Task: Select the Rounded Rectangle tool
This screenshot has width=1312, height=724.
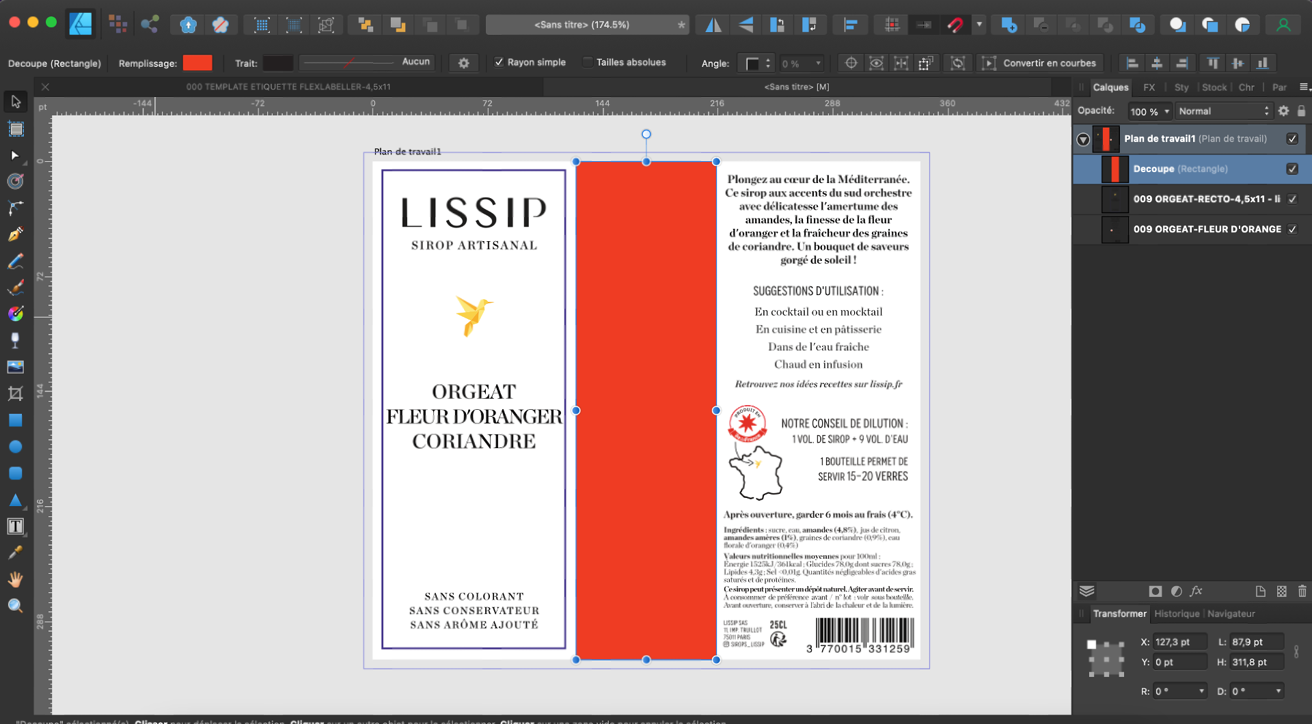Action: tap(16, 473)
